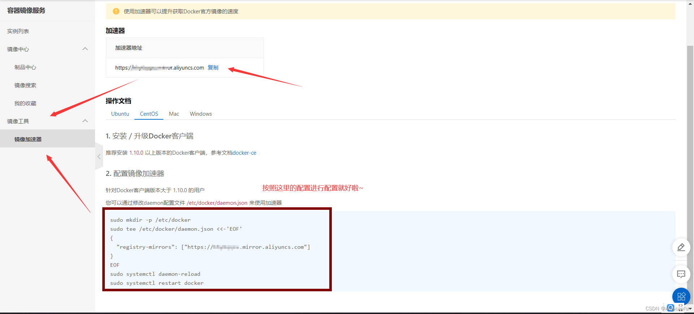
Task: Open 制品中心 in sidebar
Action: [25, 67]
